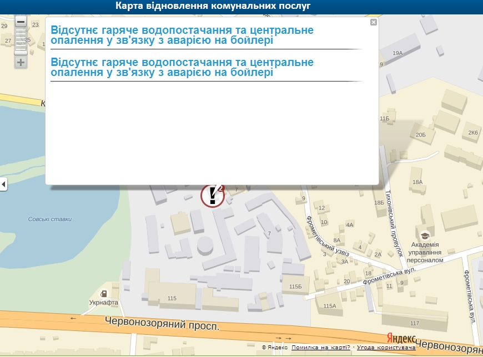Click the zoom in plus button
The width and height of the screenshot is (483, 357).
pyautogui.click(x=21, y=62)
